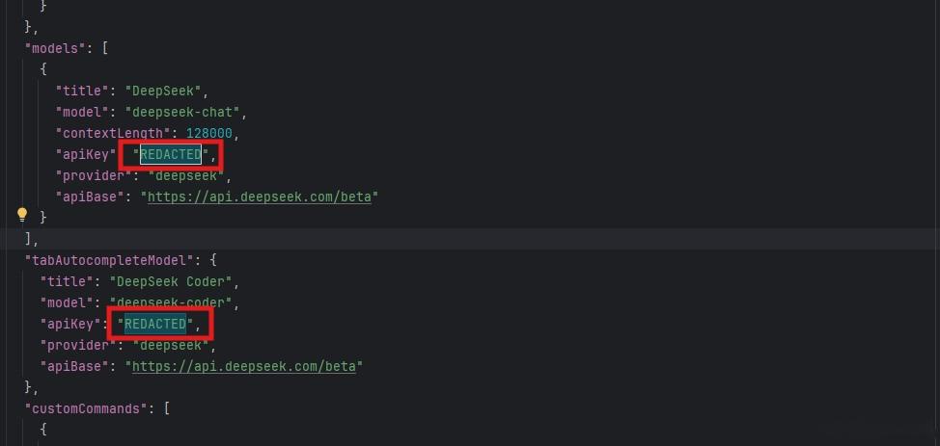Viewport: 940px width, 446px height.
Task: Select the first highlighted REDACTED apiKey value
Action: [x=171, y=154]
